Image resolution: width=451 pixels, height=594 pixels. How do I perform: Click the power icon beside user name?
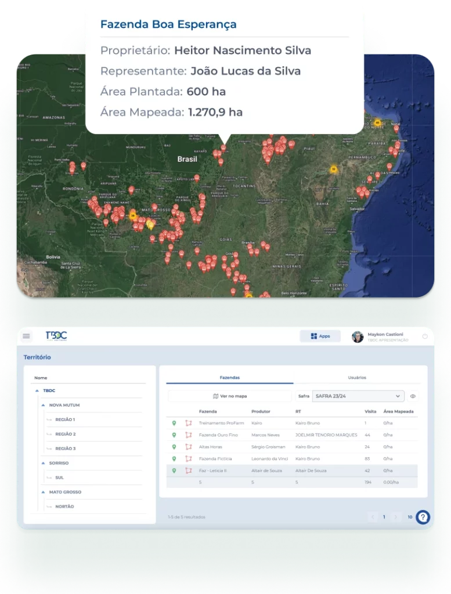tap(424, 336)
